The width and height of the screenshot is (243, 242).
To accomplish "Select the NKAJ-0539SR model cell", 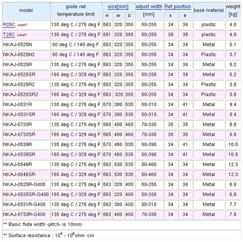I will coord(26,155).
